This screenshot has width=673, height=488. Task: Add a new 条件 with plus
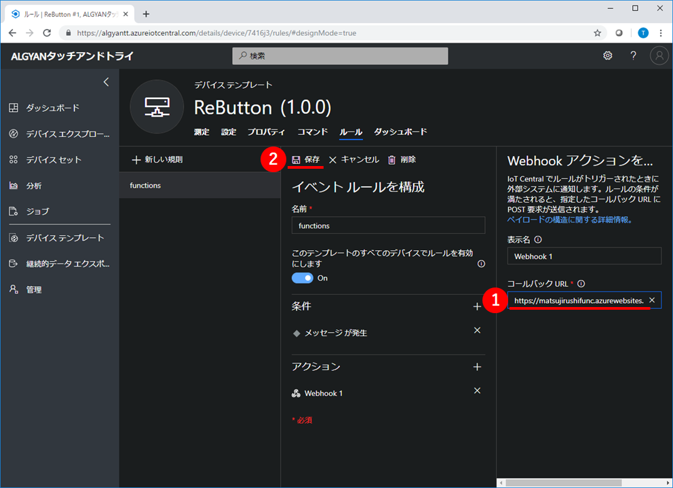477,306
